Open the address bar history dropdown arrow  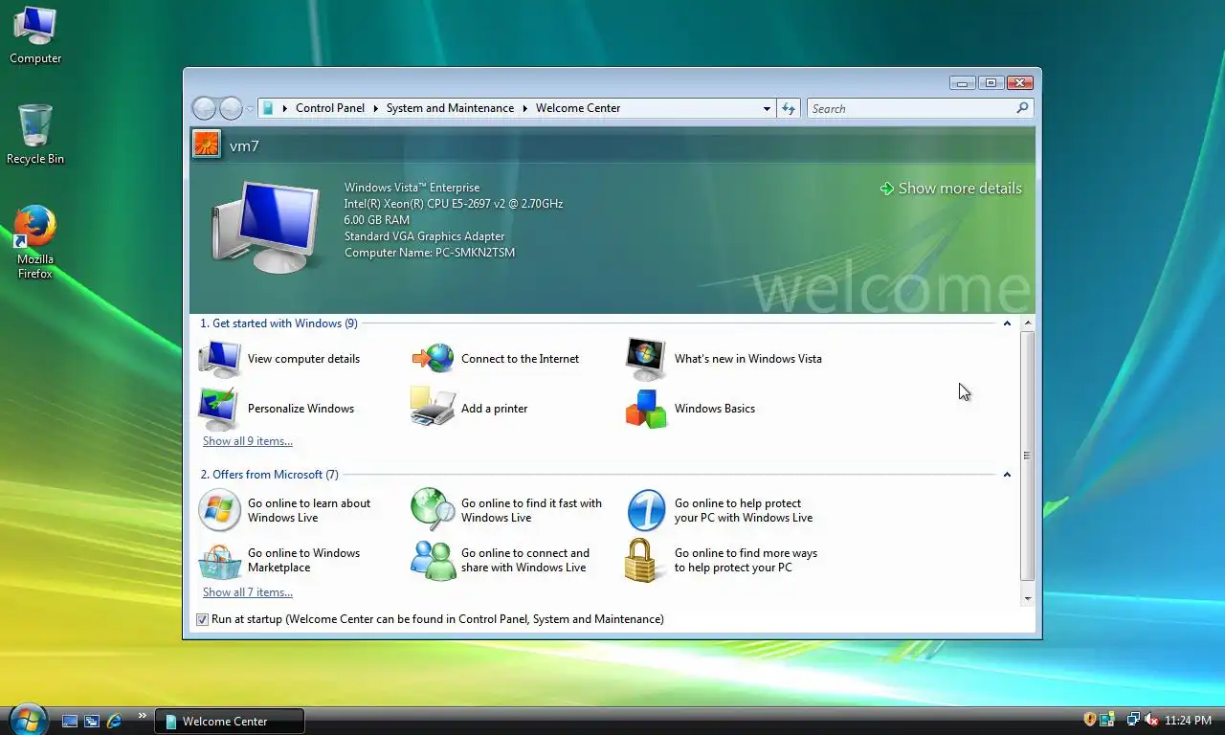pyautogui.click(x=767, y=108)
